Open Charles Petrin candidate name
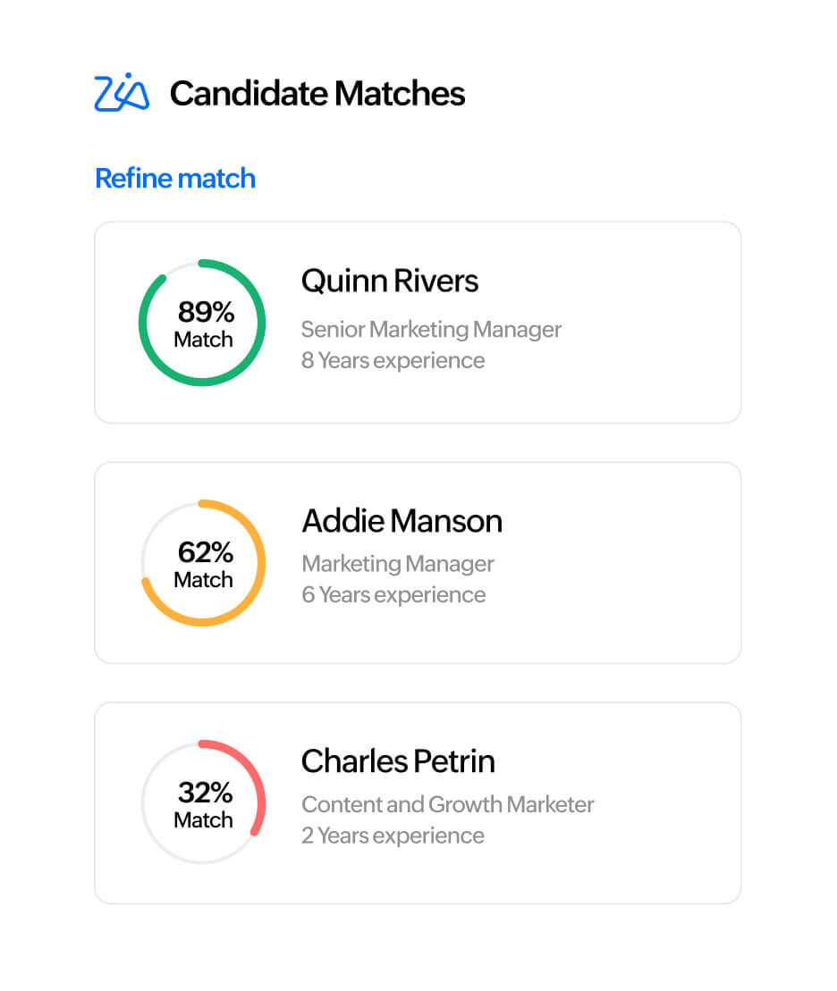Viewport: 837px width, 991px height. pos(398,761)
